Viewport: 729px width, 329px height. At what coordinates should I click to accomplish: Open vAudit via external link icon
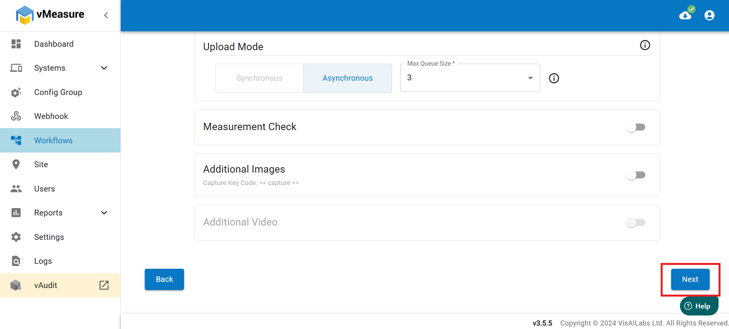click(104, 285)
